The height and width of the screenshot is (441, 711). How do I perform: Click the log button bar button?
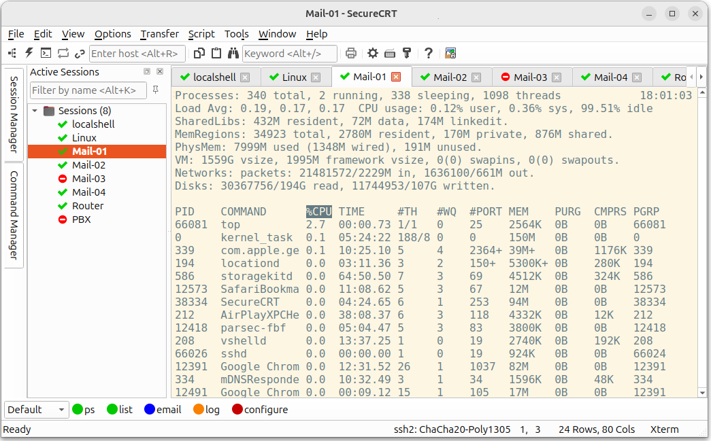click(206, 410)
